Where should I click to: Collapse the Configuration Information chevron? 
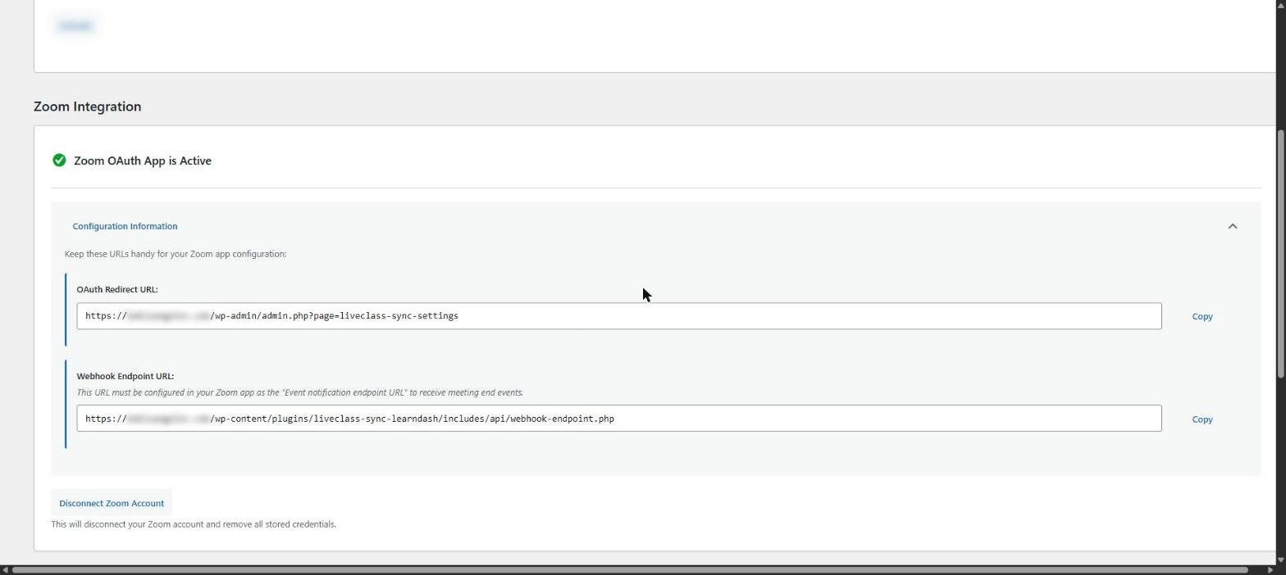click(x=1232, y=226)
